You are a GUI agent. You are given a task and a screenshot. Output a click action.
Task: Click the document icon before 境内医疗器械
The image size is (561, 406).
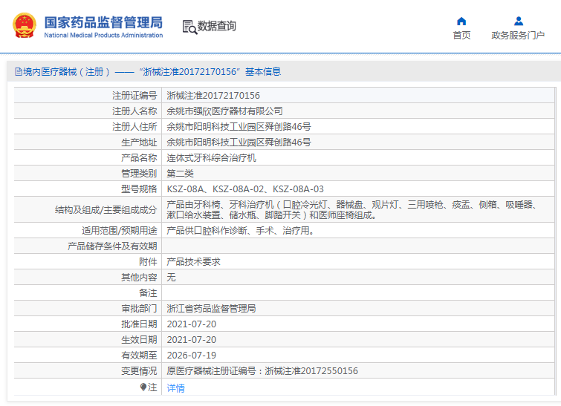[19, 72]
